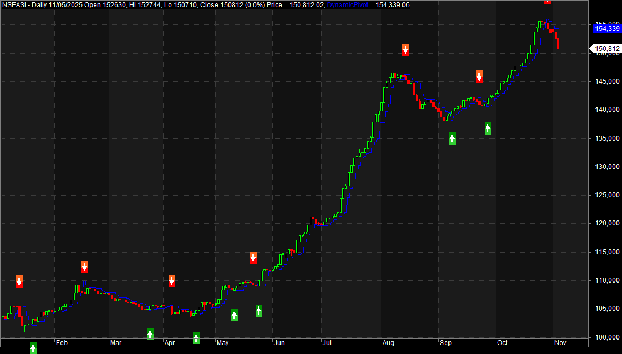Click the green buy arrow in late March
This screenshot has width=622, height=354.
150,334
